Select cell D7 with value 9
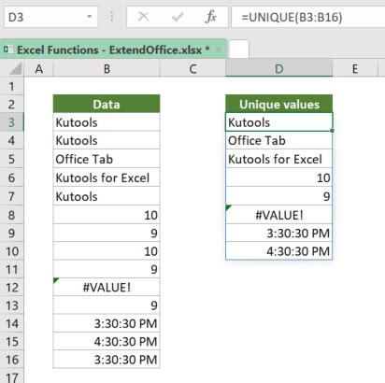This screenshot has height=383, width=385. click(279, 196)
